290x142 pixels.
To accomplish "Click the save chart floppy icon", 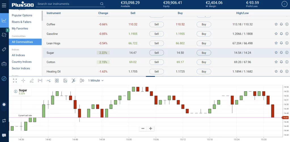I will (x=65, y=80).
